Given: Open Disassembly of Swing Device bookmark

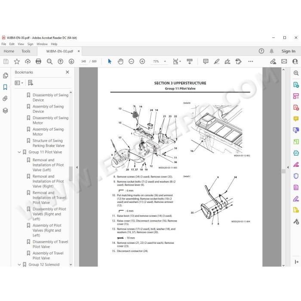Looking at the screenshot, I should click(x=50, y=98).
